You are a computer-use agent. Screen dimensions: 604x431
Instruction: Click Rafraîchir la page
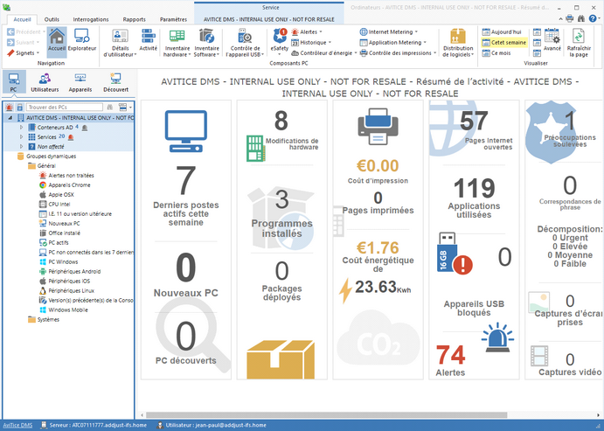[579, 42]
